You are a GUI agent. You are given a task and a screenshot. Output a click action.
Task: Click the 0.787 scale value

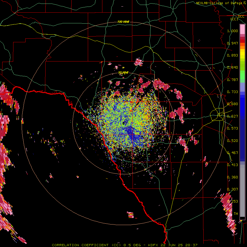[x=232, y=80]
